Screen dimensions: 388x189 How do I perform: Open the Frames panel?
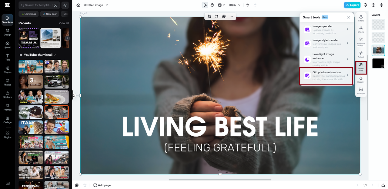pyautogui.click(x=7, y=108)
